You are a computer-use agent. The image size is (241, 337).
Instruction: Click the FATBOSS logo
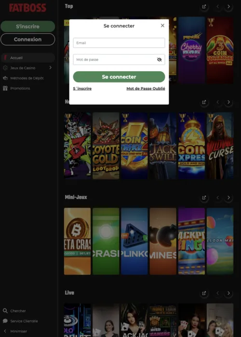pyautogui.click(x=27, y=8)
